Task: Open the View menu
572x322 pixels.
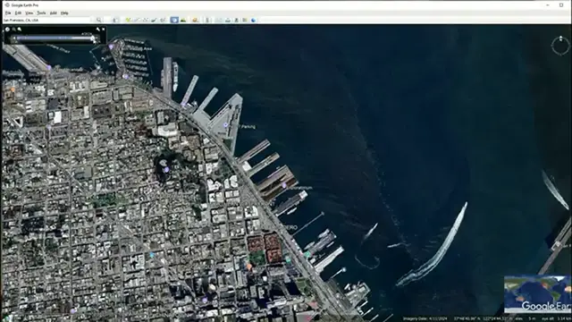Action: tap(29, 13)
